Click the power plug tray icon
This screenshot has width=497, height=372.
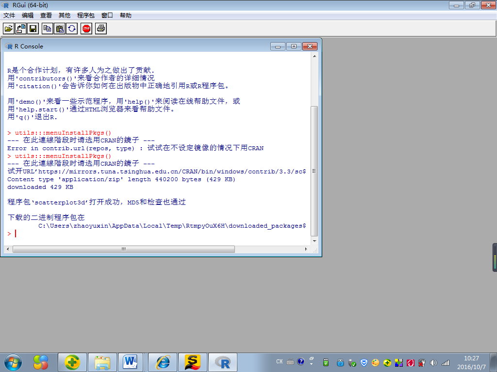(422, 362)
